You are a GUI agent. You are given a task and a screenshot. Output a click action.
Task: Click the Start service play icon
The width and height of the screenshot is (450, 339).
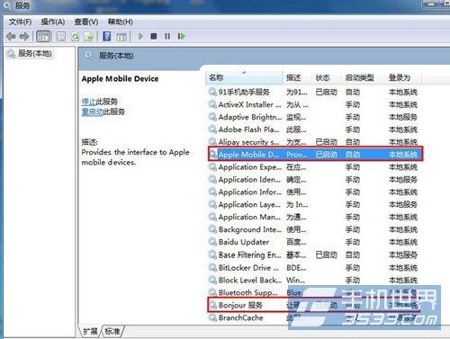(140, 37)
